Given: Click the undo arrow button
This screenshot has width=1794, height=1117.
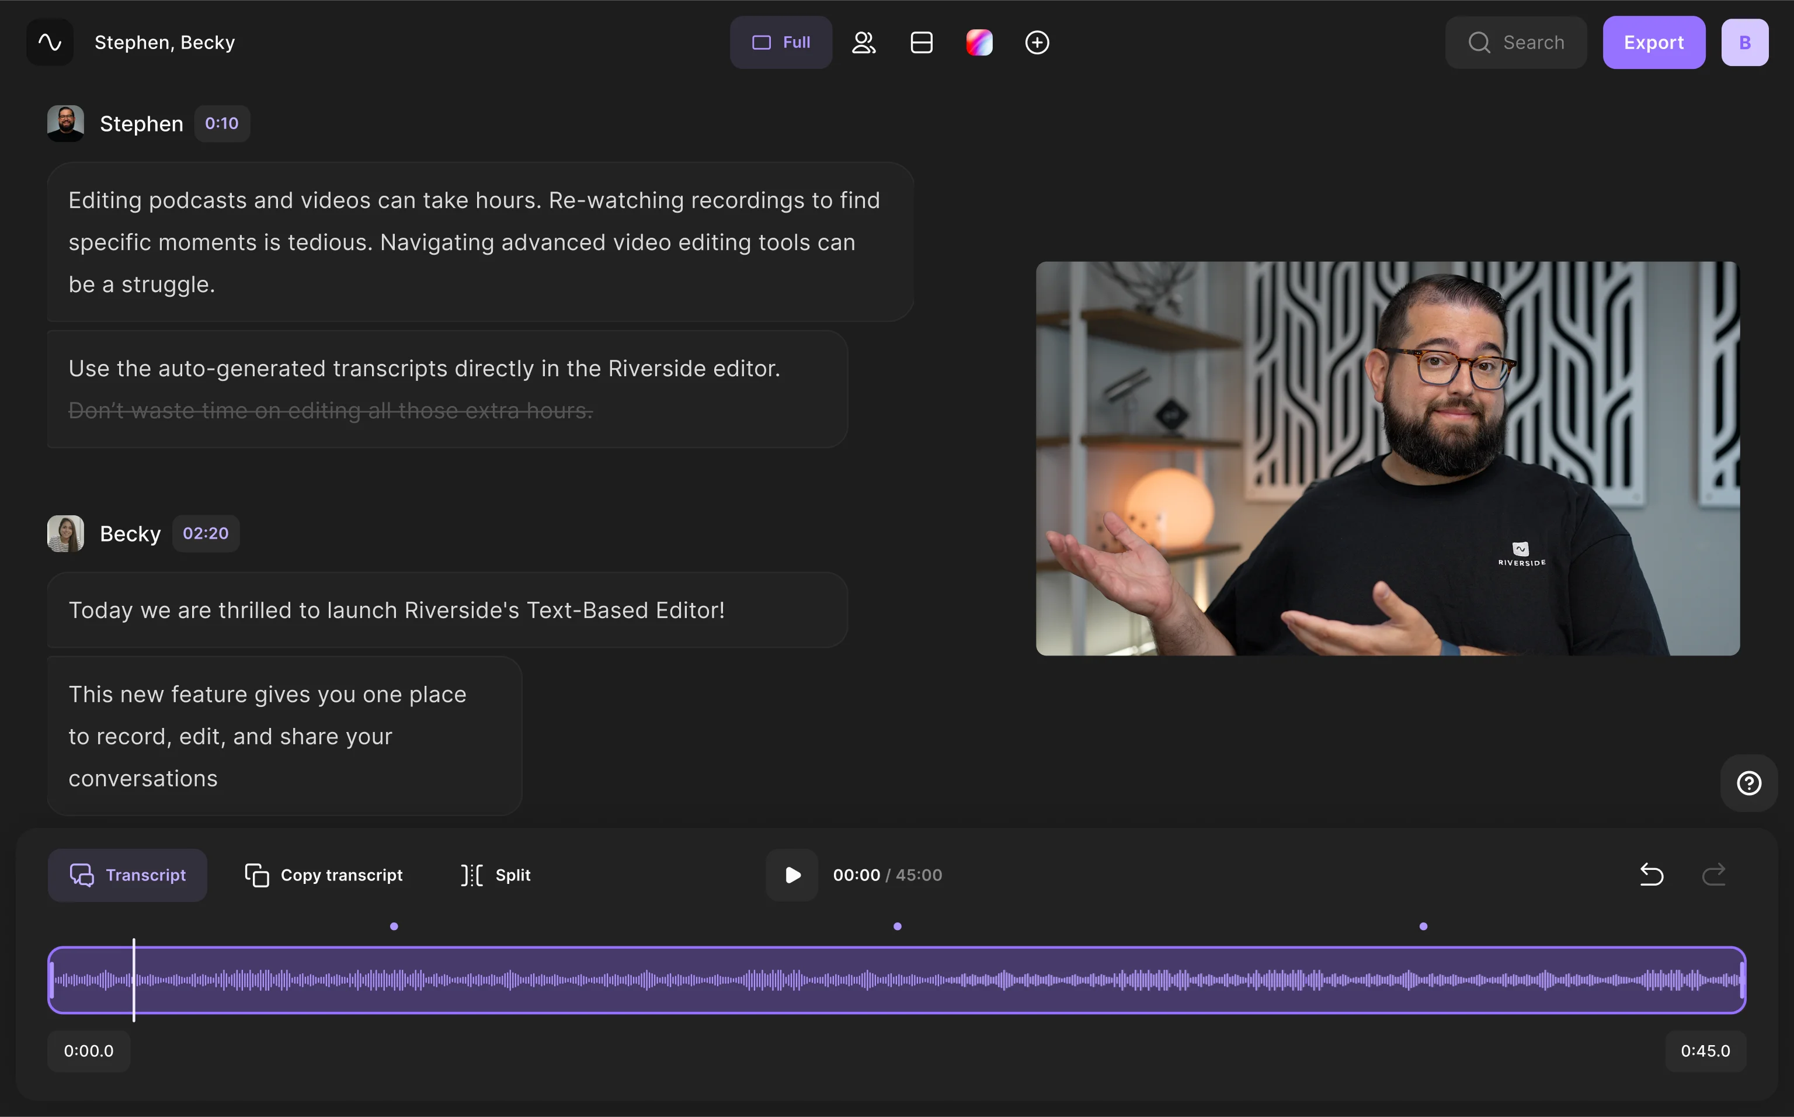Looking at the screenshot, I should (x=1652, y=874).
